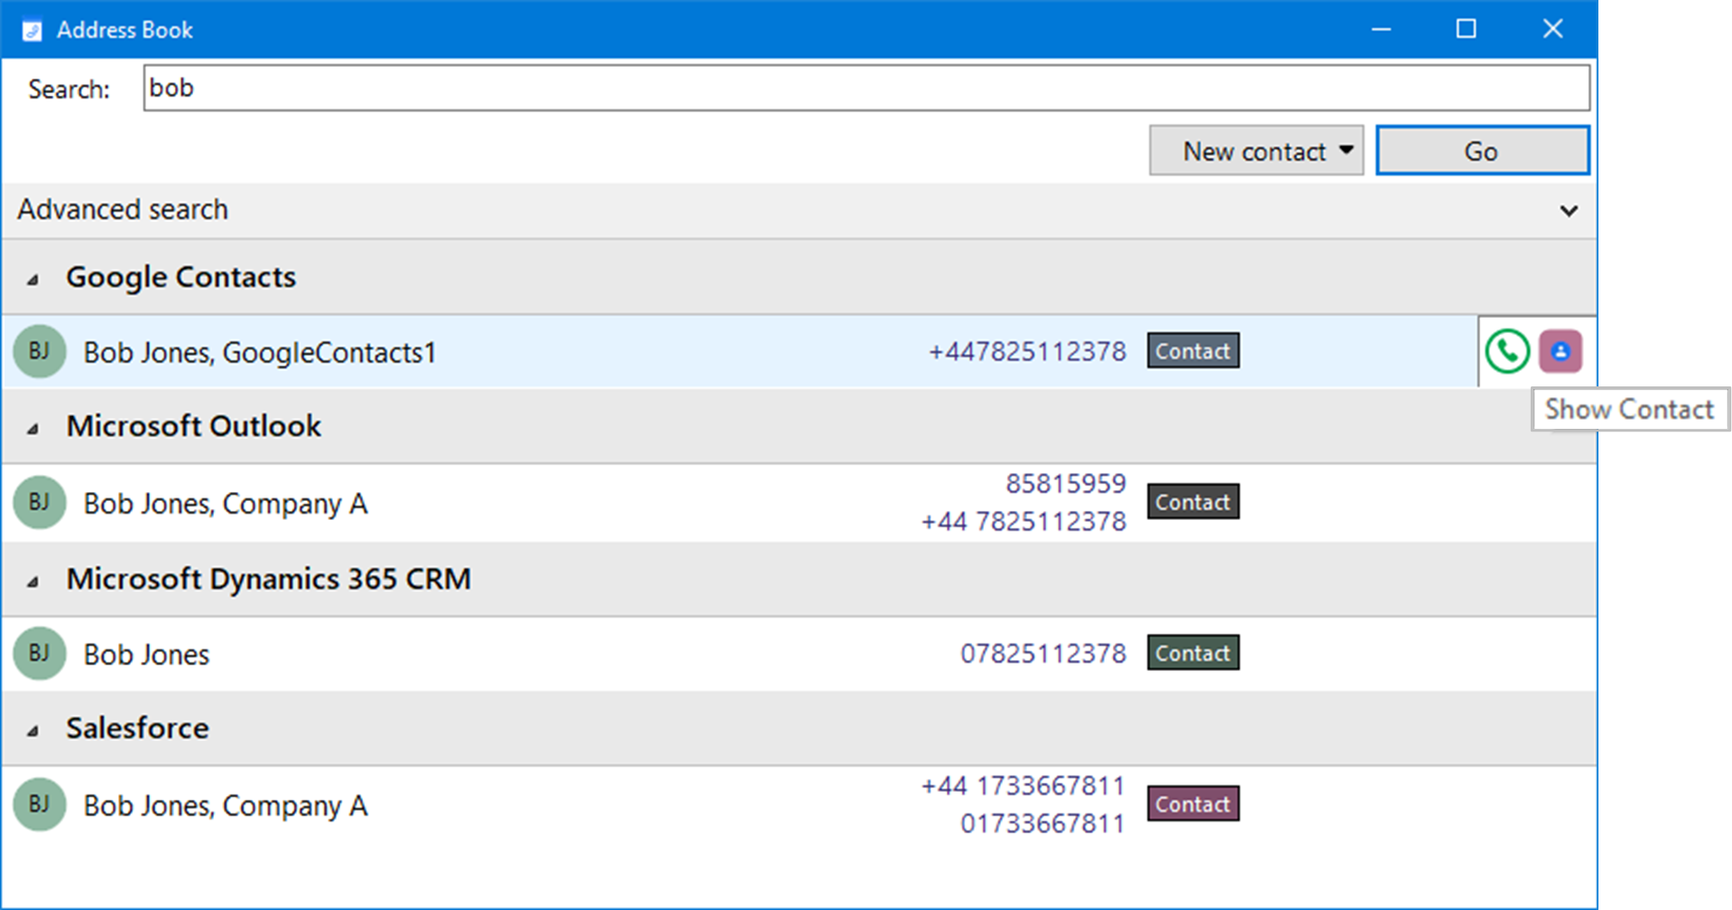This screenshot has width=1732, height=910.
Task: Dial 01733667811 in Salesforce row
Action: (1042, 823)
